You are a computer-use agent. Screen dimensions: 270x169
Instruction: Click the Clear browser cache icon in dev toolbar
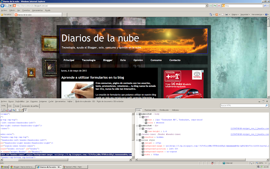[x=6, y=110]
